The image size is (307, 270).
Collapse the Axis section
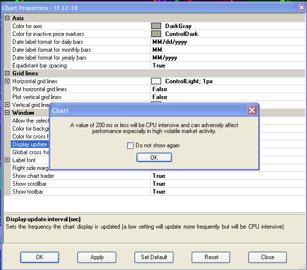pyautogui.click(x=7, y=18)
